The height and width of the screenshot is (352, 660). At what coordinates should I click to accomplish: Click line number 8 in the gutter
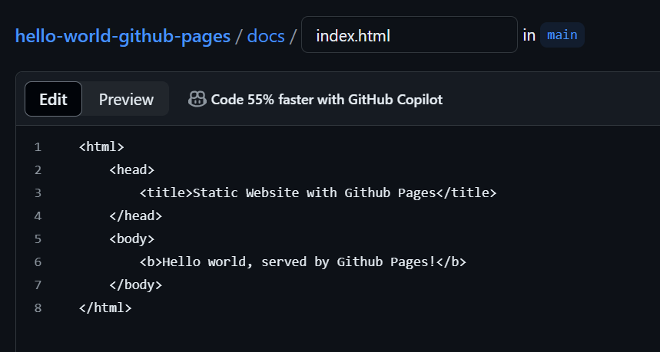pos(38,308)
